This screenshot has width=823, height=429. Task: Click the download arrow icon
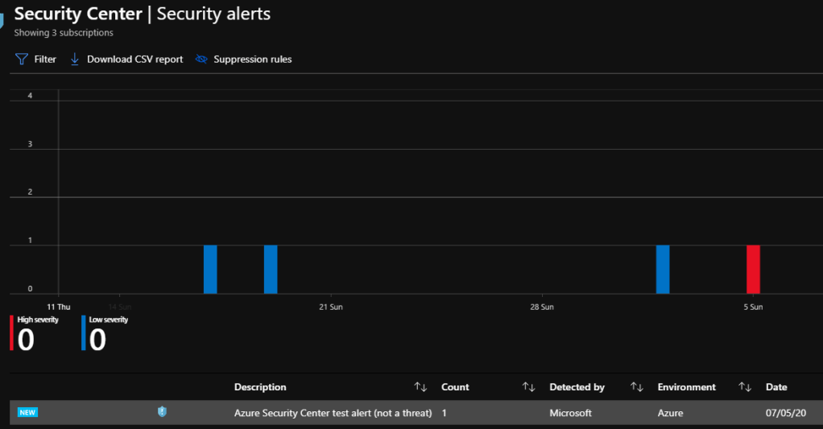click(x=75, y=60)
